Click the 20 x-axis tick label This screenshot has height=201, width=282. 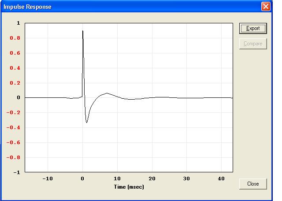[152, 179]
